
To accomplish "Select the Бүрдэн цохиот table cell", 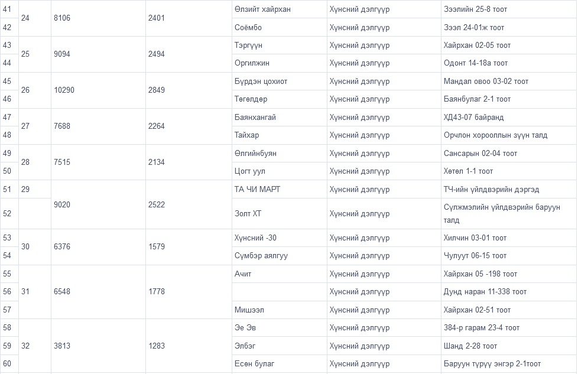I will tap(261, 82).
